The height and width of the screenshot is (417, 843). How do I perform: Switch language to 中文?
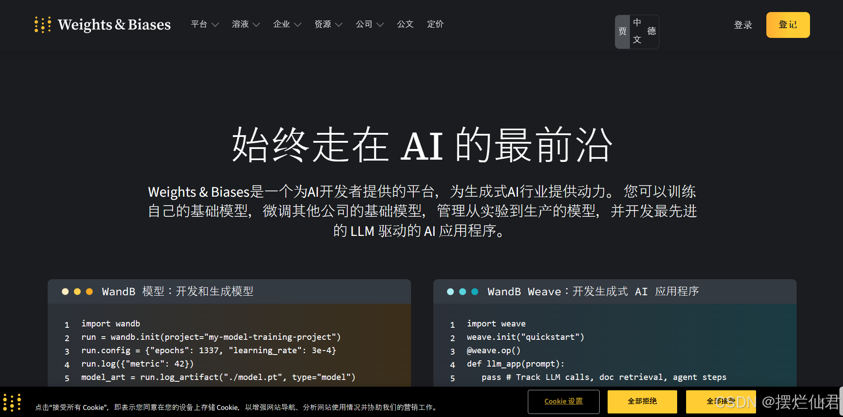coord(637,31)
